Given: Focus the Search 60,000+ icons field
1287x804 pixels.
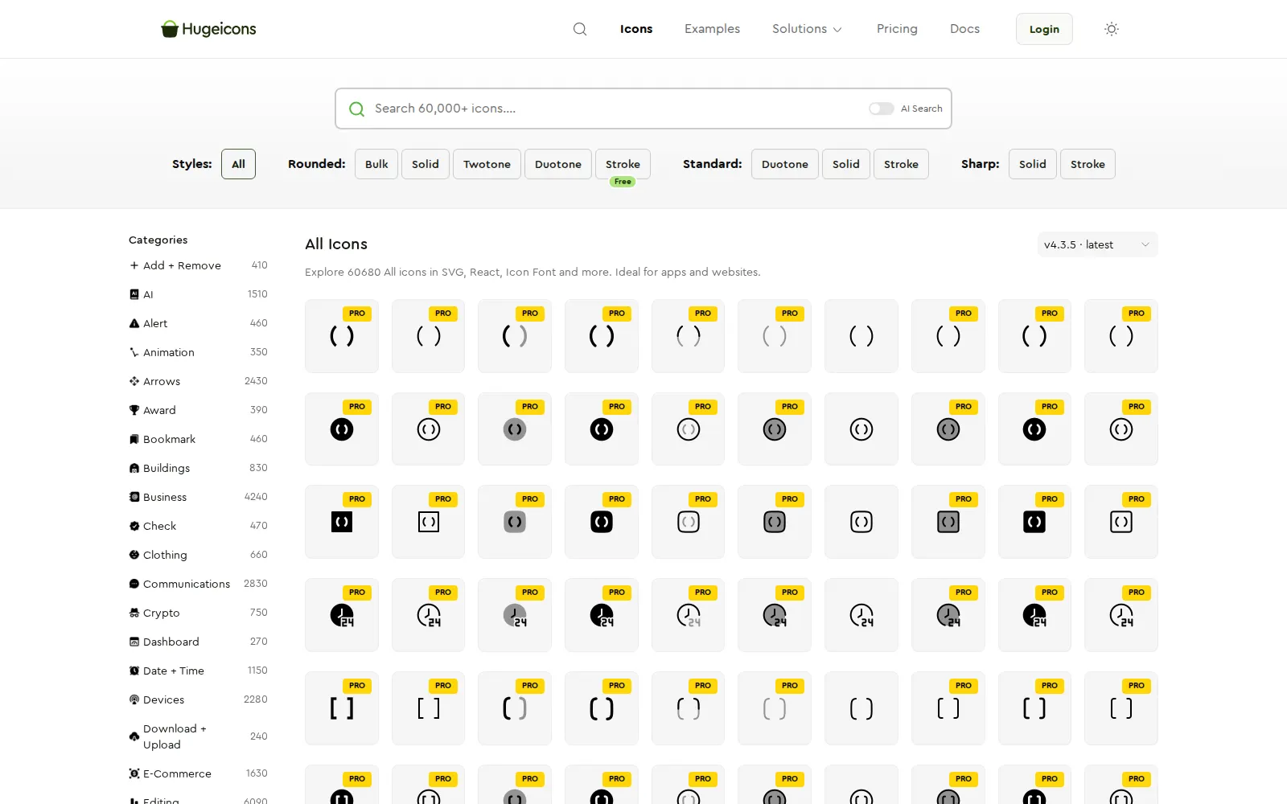Looking at the screenshot, I should click(643, 109).
